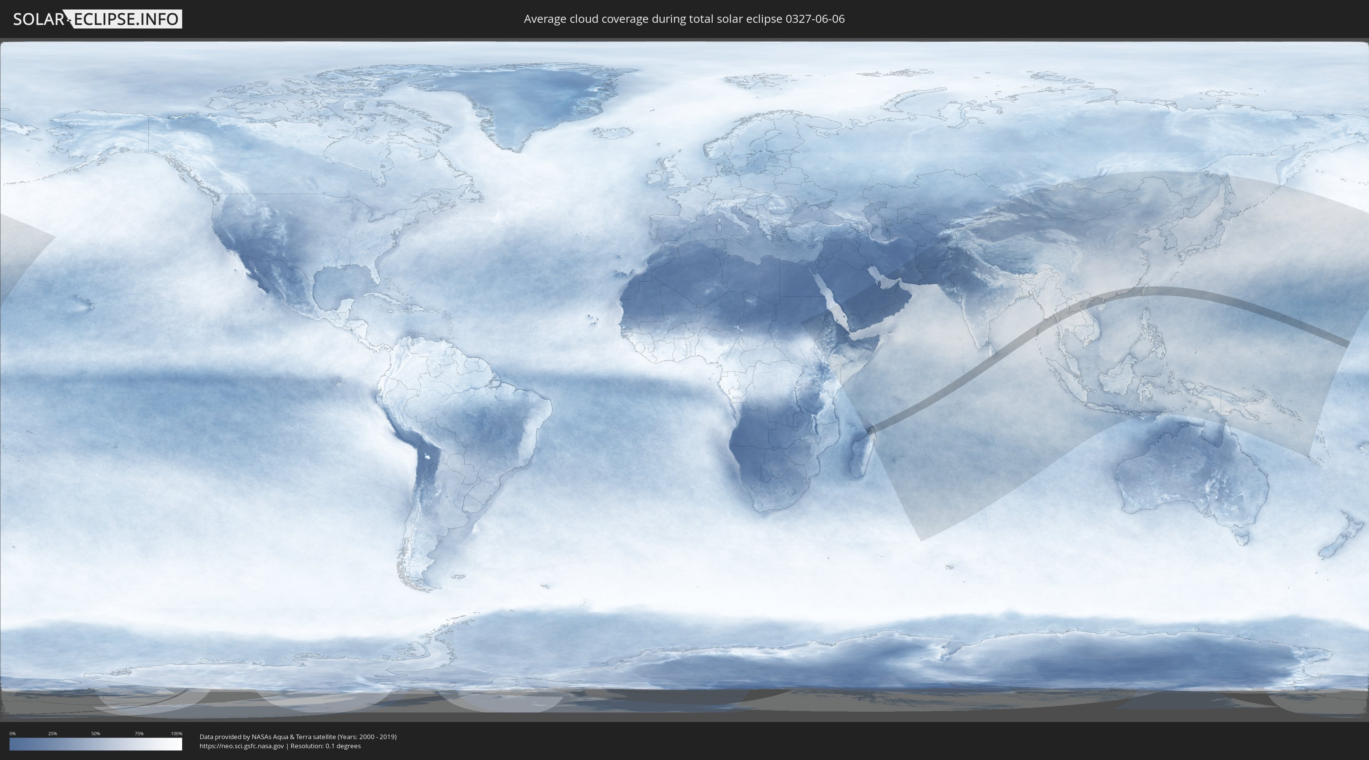Click the cloud coverage color gradient legend
This screenshot has width=1369, height=760.
click(96, 744)
